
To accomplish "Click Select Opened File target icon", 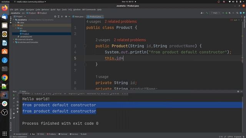I will pos(55,16).
